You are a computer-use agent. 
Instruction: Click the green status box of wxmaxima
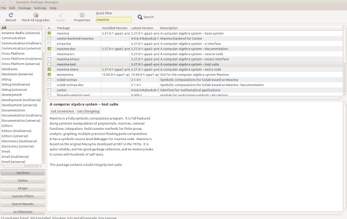[49, 75]
